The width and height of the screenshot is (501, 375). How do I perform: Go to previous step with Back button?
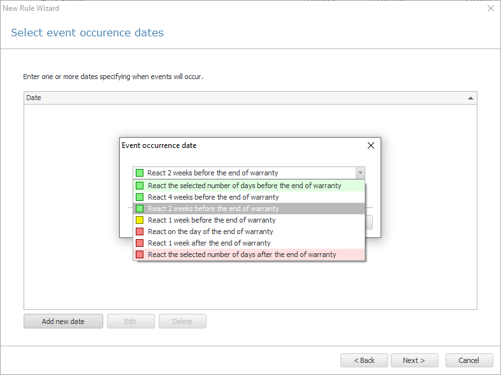tap(364, 360)
